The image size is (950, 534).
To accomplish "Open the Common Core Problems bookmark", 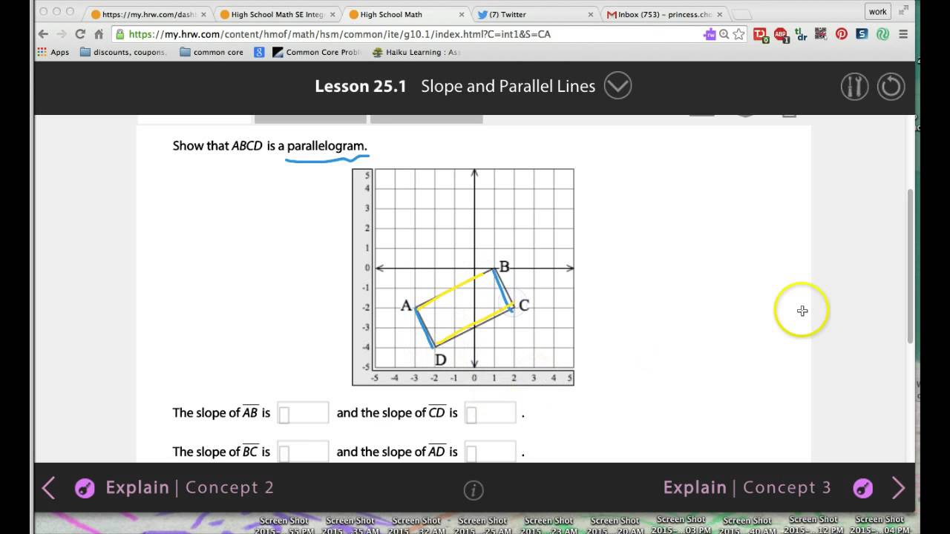I will pos(316,52).
